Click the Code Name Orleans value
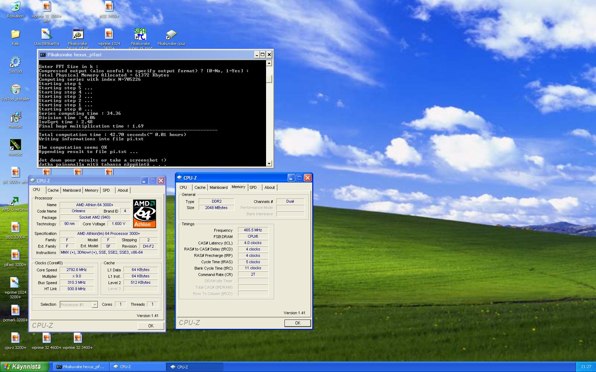 coord(78,211)
